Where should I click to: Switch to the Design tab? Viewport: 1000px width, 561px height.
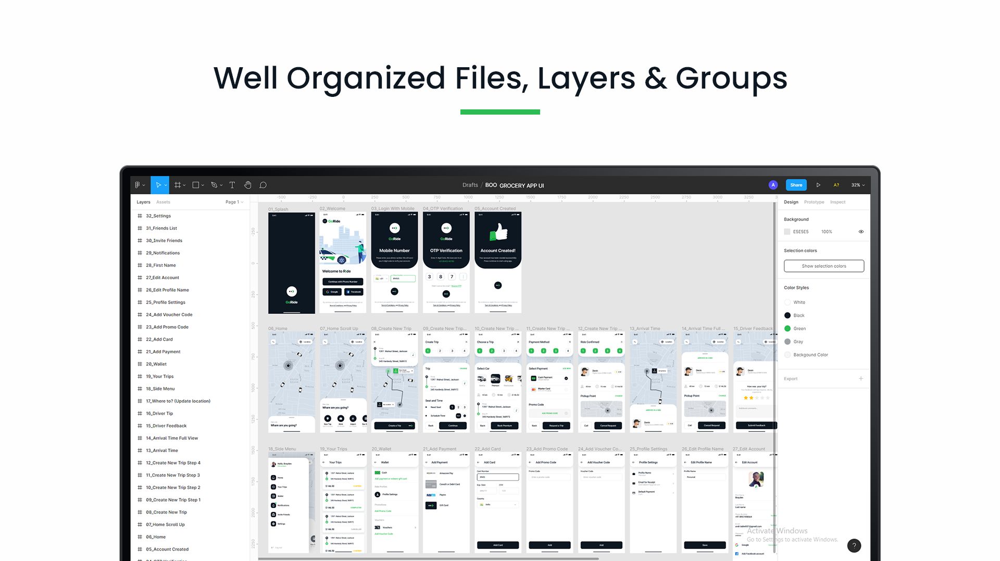[x=791, y=202]
